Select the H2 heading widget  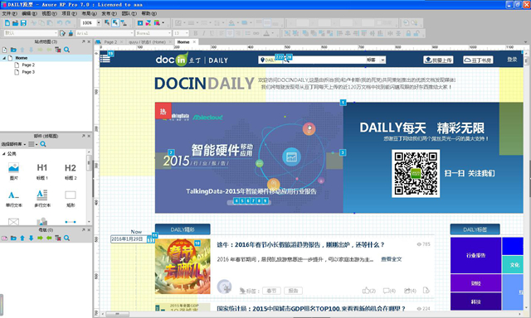coord(71,171)
